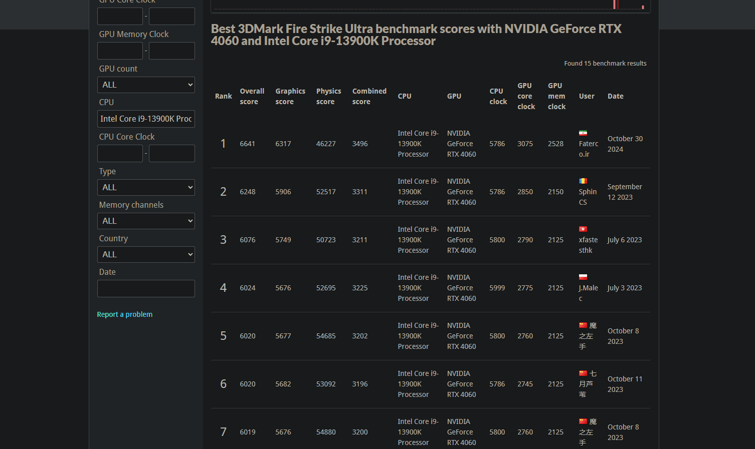
Task: Open the GPU count dropdown
Action: [146, 85]
